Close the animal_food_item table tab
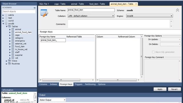Screen dimensions: 183x103 136,4
